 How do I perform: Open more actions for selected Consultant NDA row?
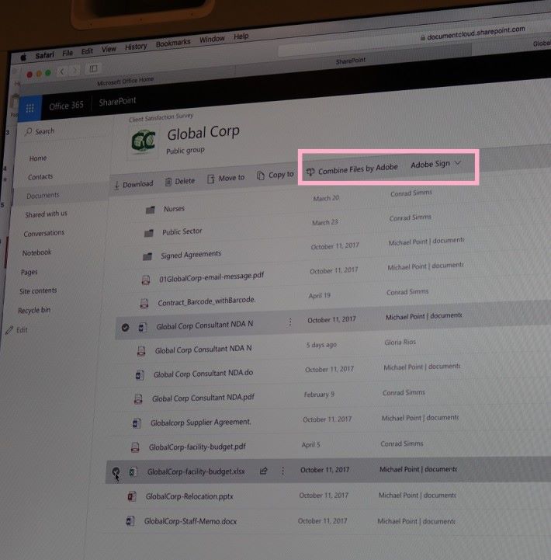tap(290, 322)
